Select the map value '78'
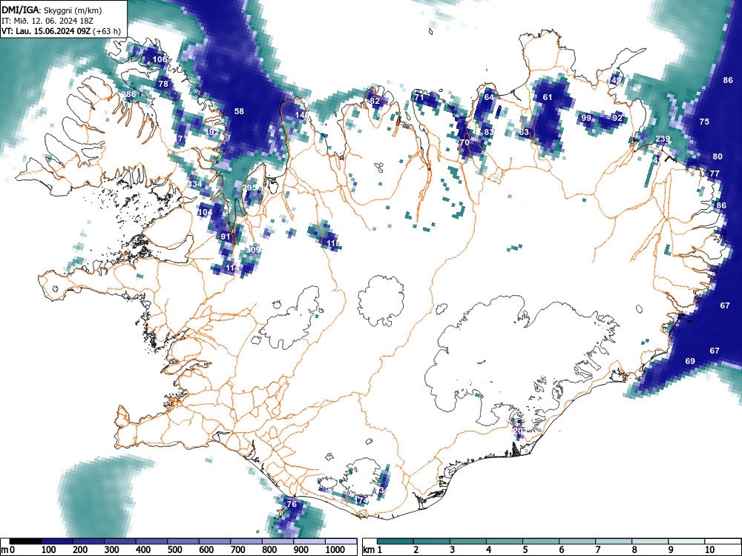This screenshot has width=742, height=556. click(163, 84)
